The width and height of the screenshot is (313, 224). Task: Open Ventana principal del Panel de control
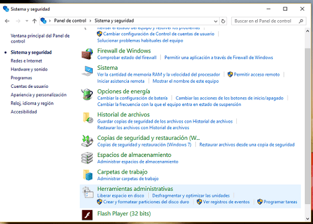click(x=40, y=38)
